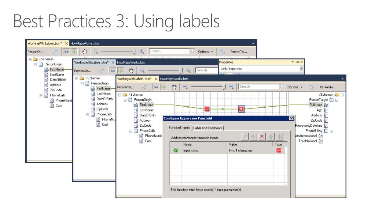Close the WorkingWithLabels.btm tab in the front window
375x210 pixels.
tap(156, 79)
